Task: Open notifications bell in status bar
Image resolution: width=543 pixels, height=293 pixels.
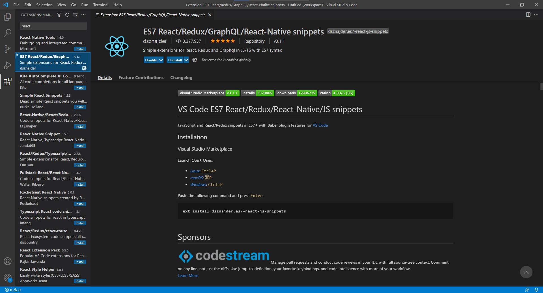Action: [x=536, y=290]
